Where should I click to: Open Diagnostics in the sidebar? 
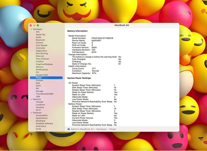coord(41,51)
